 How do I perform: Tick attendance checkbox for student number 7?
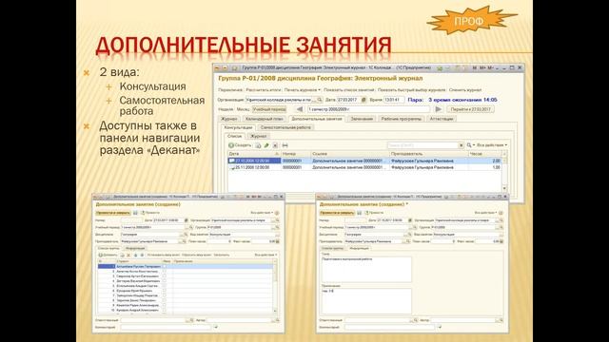tap(165, 295)
